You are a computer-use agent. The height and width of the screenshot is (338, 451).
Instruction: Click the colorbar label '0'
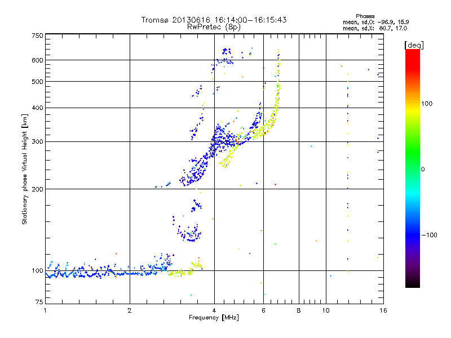click(x=423, y=170)
